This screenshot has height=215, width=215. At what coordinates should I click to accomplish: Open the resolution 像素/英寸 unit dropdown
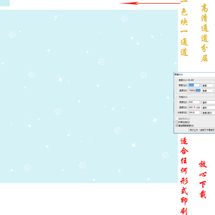208,113
